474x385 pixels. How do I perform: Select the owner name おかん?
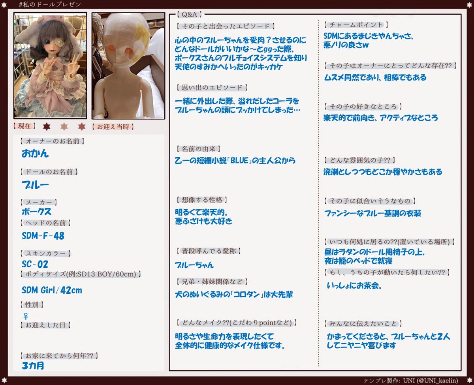point(36,154)
